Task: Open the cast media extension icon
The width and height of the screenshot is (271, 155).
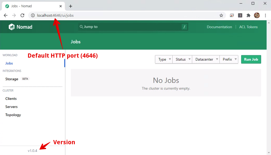Action: pyautogui.click(x=232, y=15)
